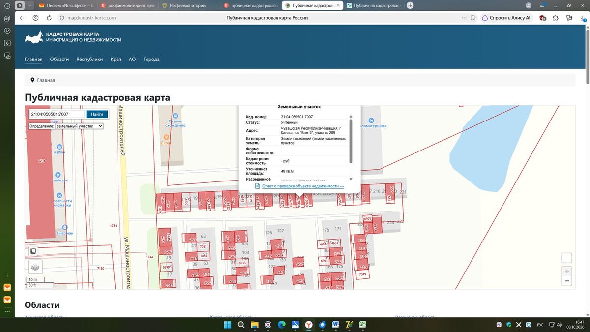The width and height of the screenshot is (590, 332).
Task: Toggle the map fullscreen square button
Action: 567,258
